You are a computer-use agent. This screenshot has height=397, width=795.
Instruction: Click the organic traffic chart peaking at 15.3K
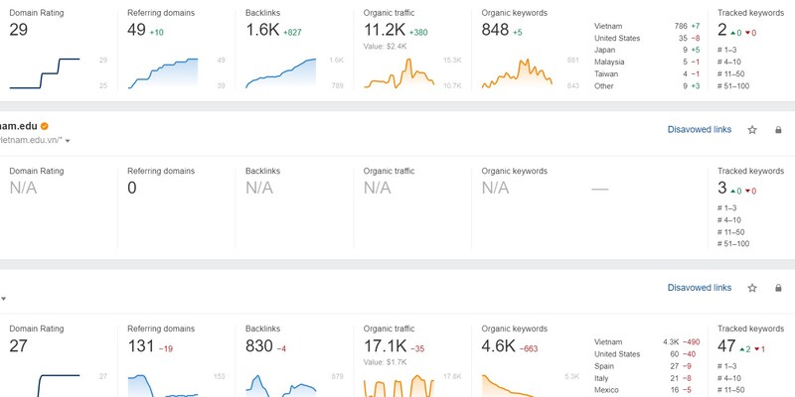[399, 73]
